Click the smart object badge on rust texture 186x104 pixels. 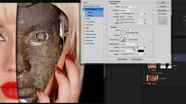[x=157, y=81]
